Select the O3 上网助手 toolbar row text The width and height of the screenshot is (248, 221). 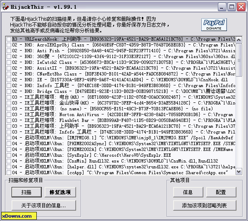(124, 126)
